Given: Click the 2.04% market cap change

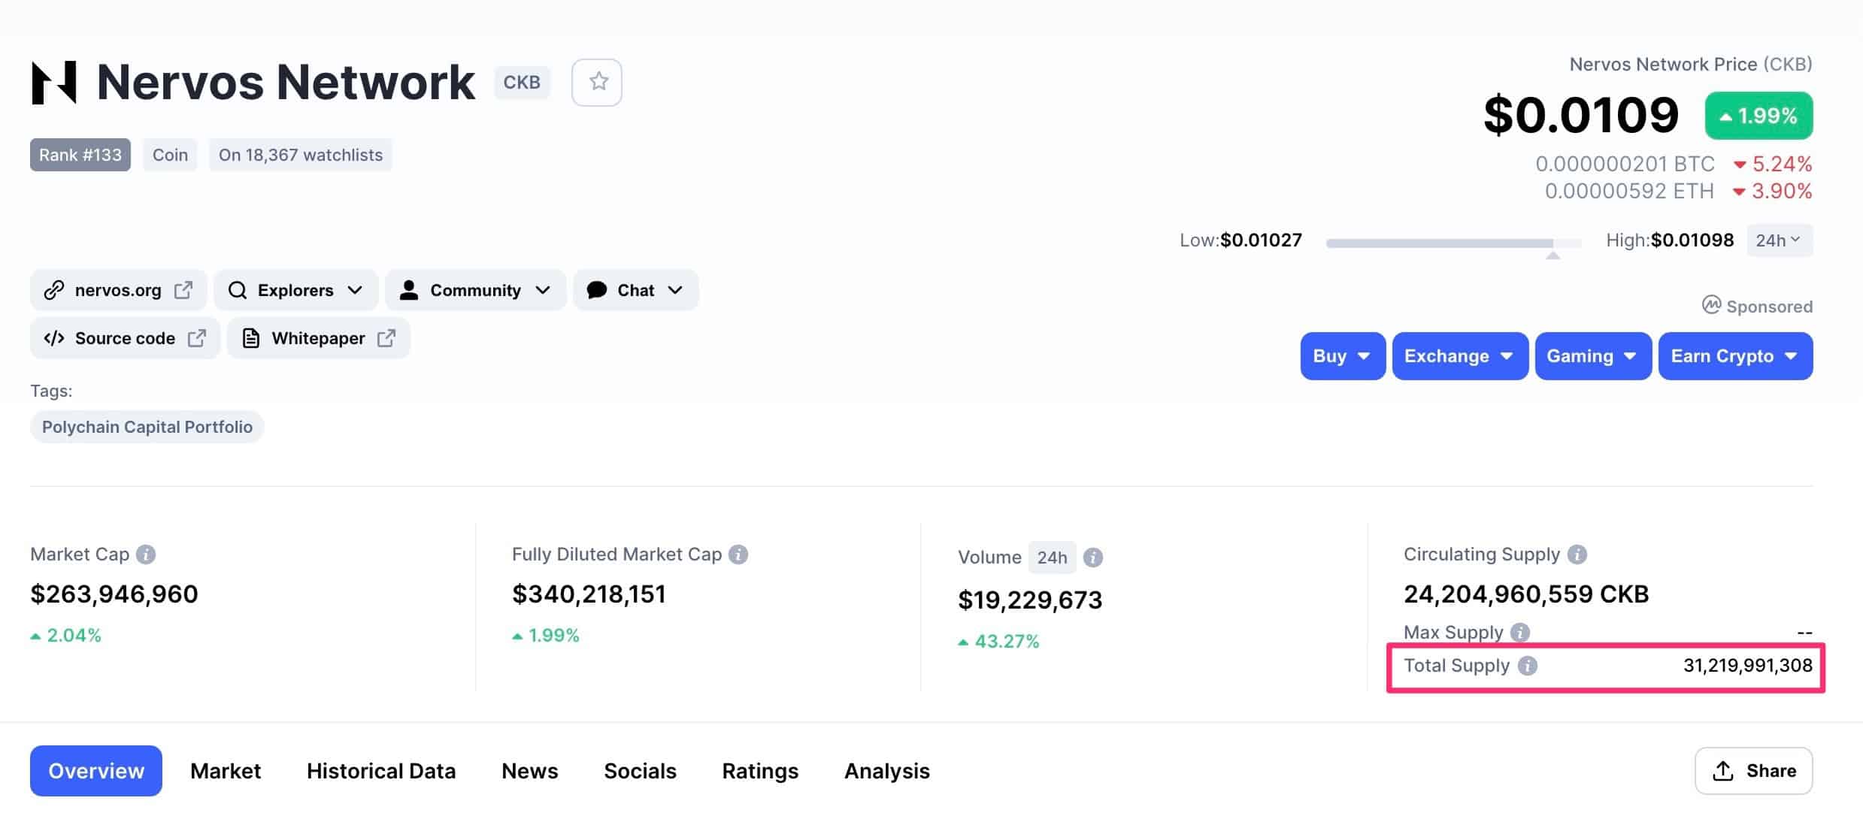Looking at the screenshot, I should (x=66, y=636).
